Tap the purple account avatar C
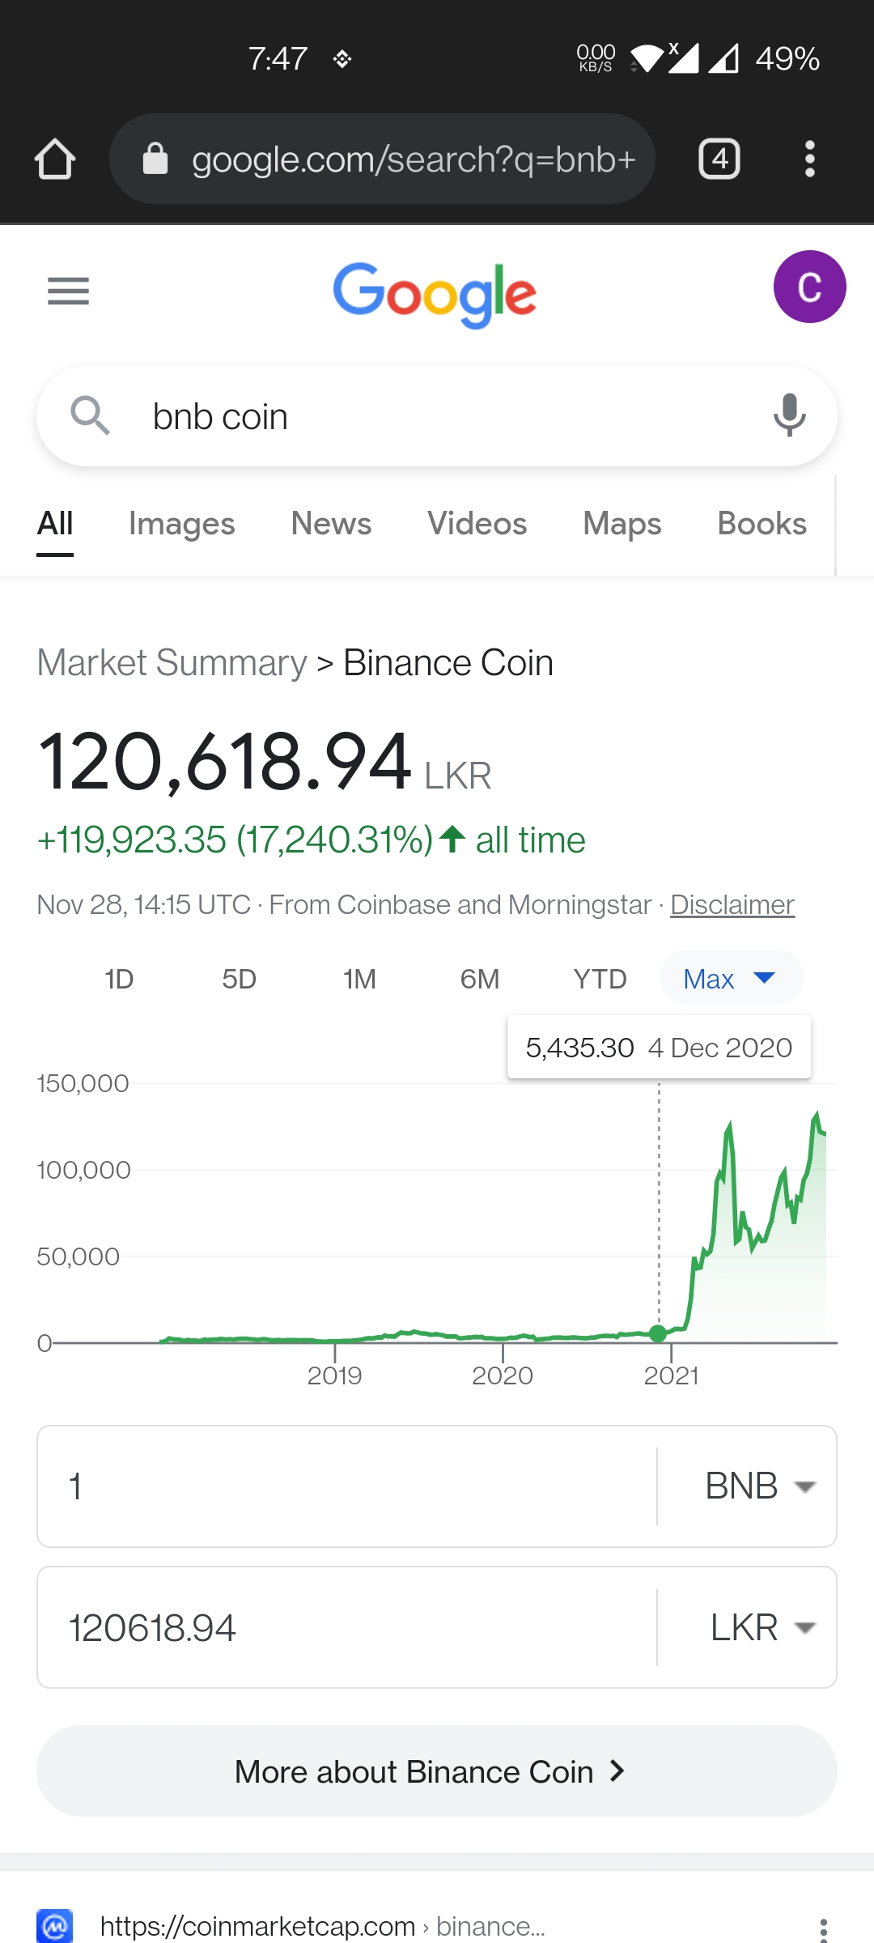 tap(809, 287)
